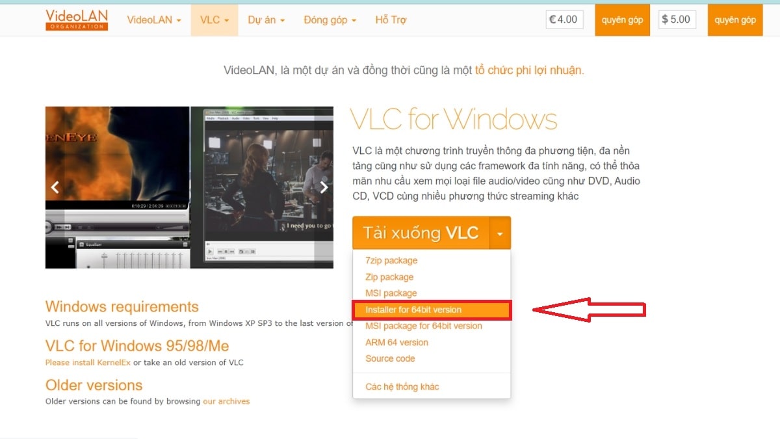Image resolution: width=780 pixels, height=439 pixels.
Task: Click the left carousel arrow on the slideshow
Action: coord(55,187)
